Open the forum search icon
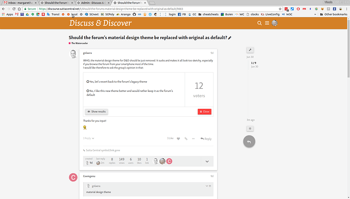 259,23
